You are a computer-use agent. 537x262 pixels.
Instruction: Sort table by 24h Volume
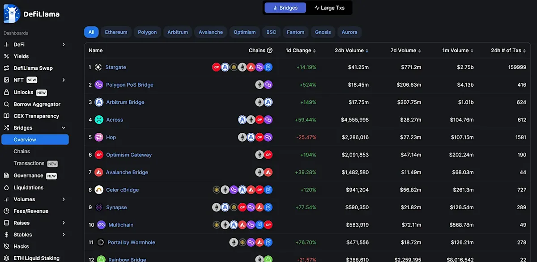(352, 51)
